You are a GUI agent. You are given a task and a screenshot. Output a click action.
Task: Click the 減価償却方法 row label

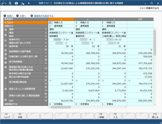tap(23, 104)
